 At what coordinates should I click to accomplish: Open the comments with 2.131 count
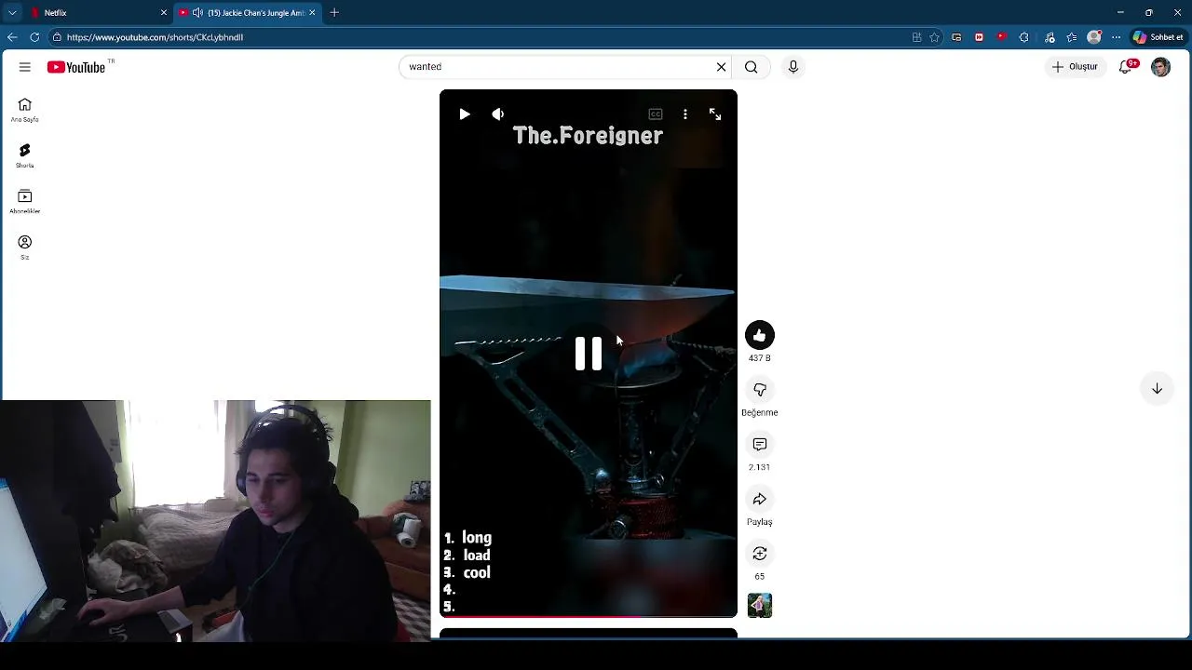click(760, 445)
